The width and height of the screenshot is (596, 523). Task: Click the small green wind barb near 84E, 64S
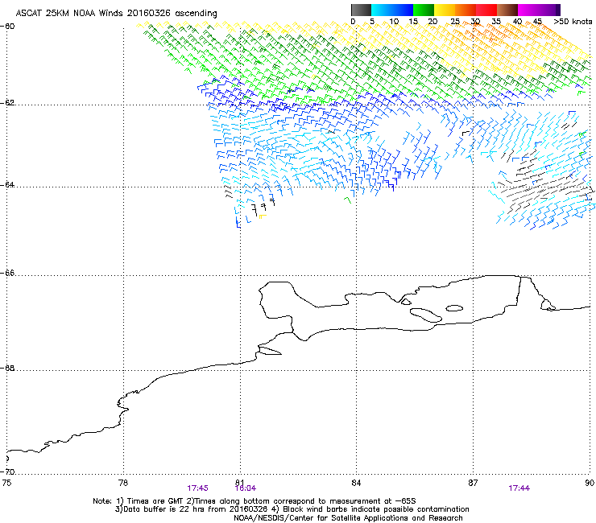348,200
